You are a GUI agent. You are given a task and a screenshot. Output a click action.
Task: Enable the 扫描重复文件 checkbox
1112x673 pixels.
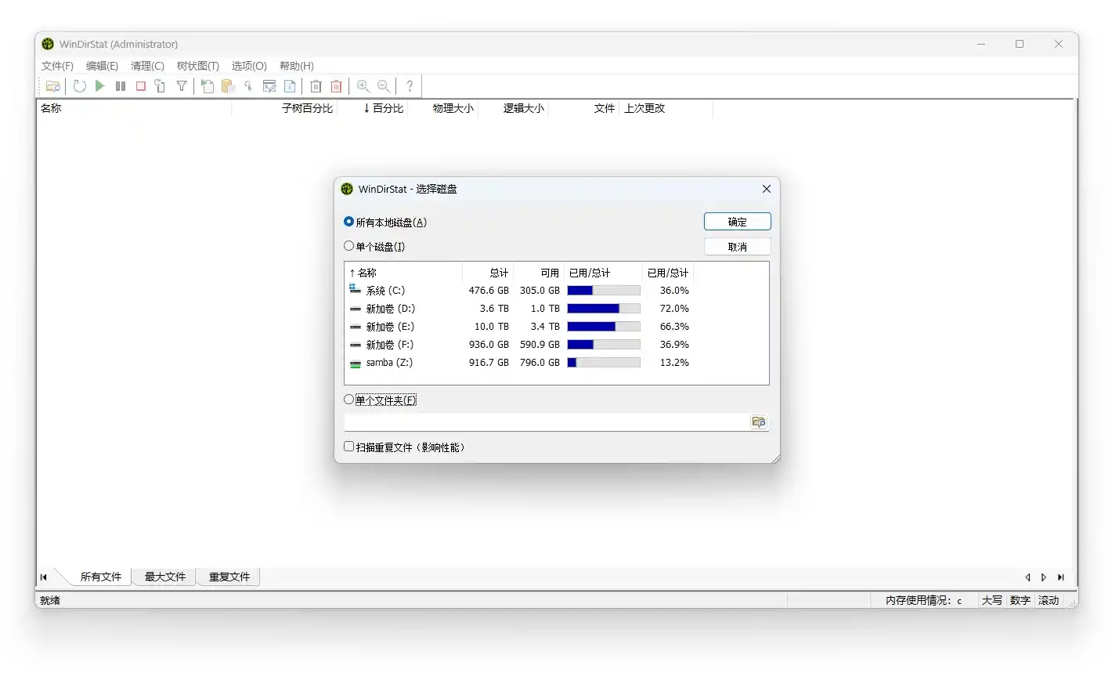[x=349, y=447]
